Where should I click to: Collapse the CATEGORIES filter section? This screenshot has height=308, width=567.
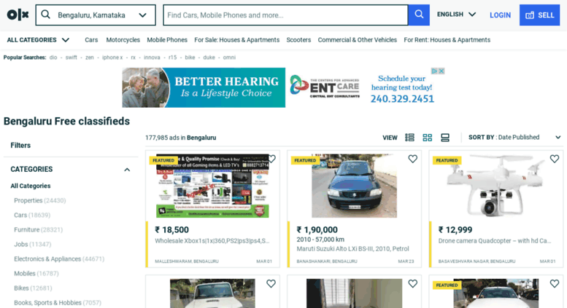coord(127,170)
